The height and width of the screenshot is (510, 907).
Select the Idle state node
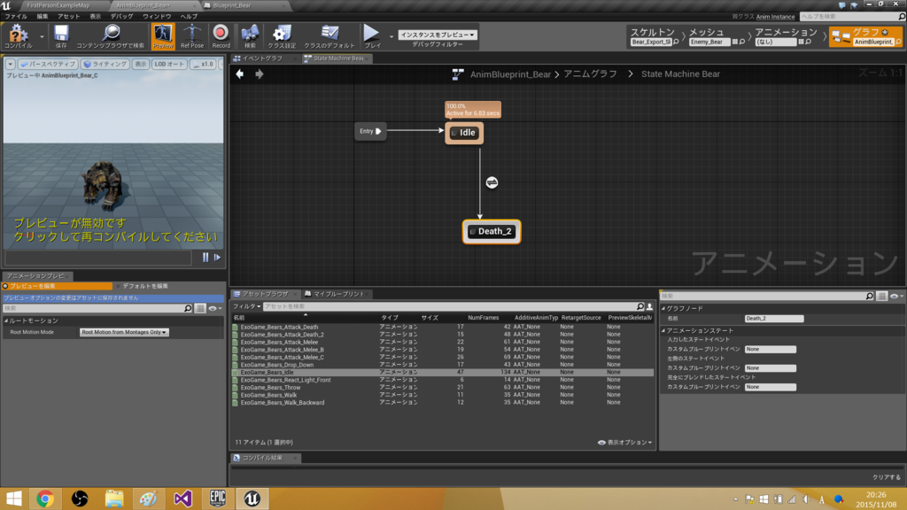464,133
